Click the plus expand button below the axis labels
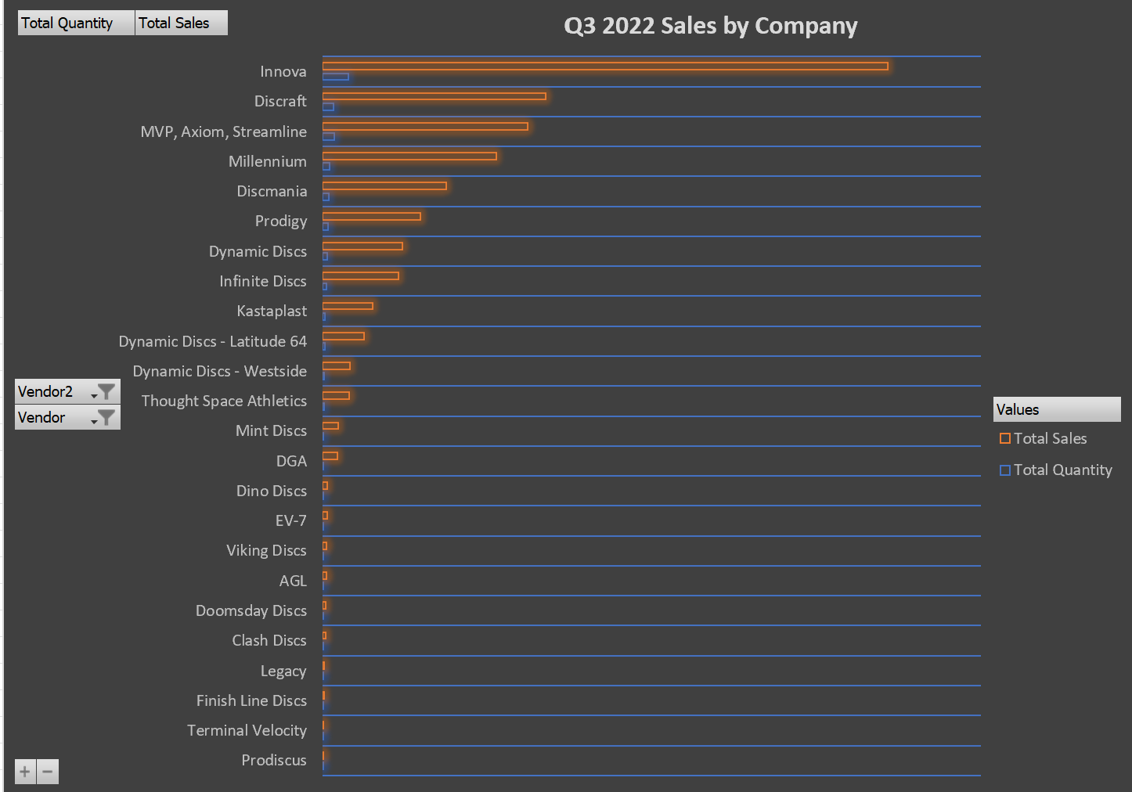Viewport: 1132px width, 792px height. pyautogui.click(x=24, y=771)
